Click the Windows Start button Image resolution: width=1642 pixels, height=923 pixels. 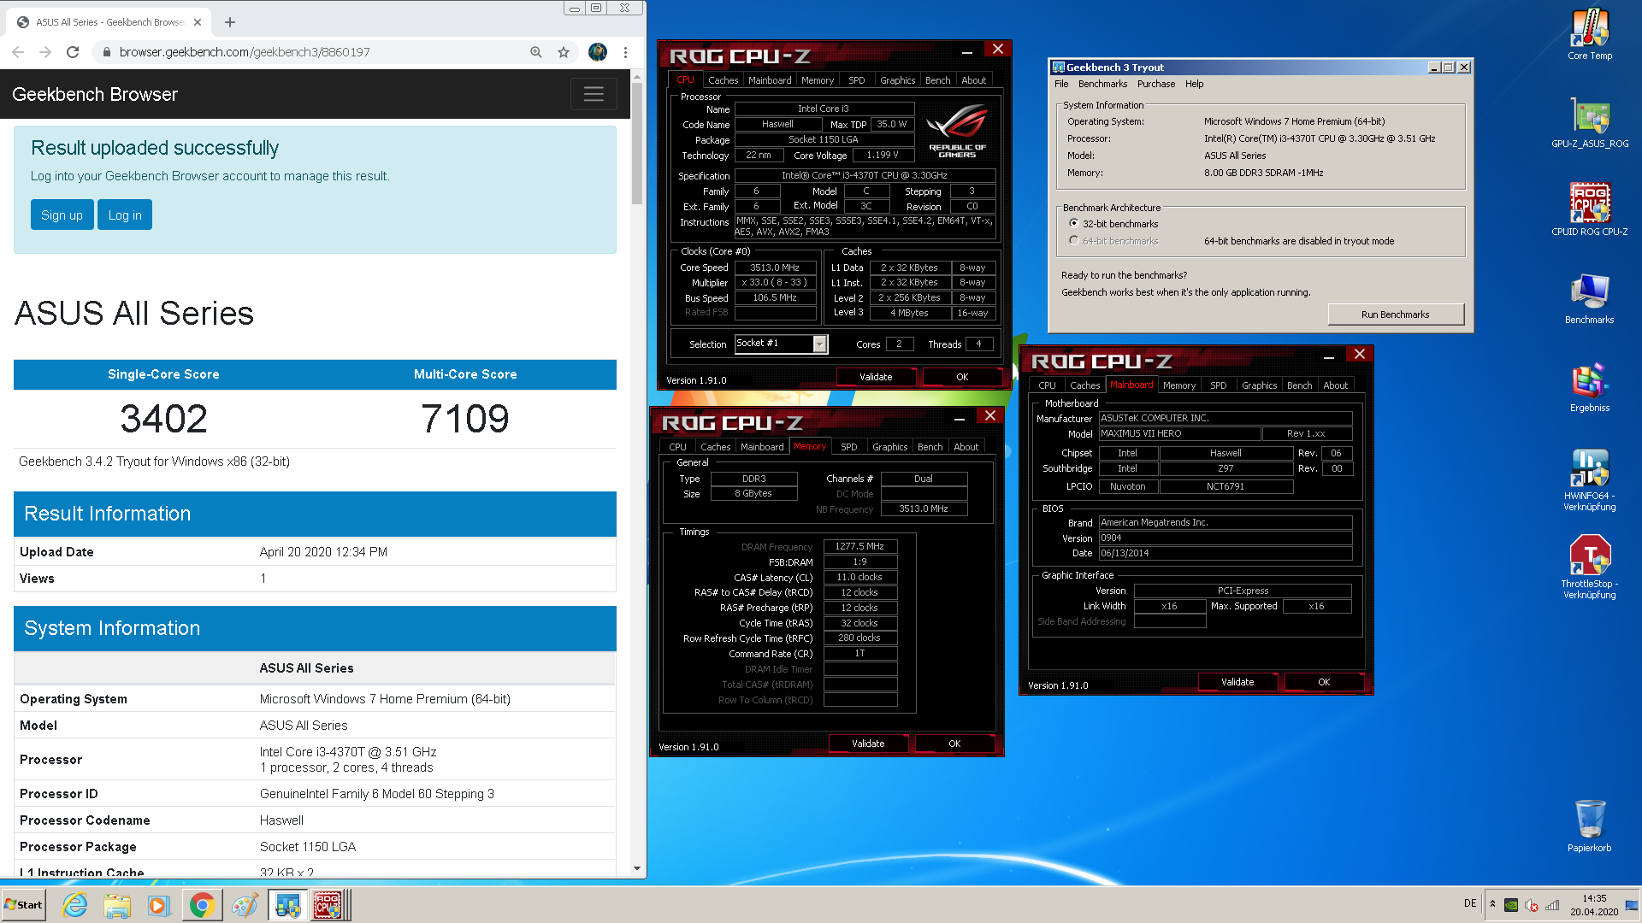point(24,905)
